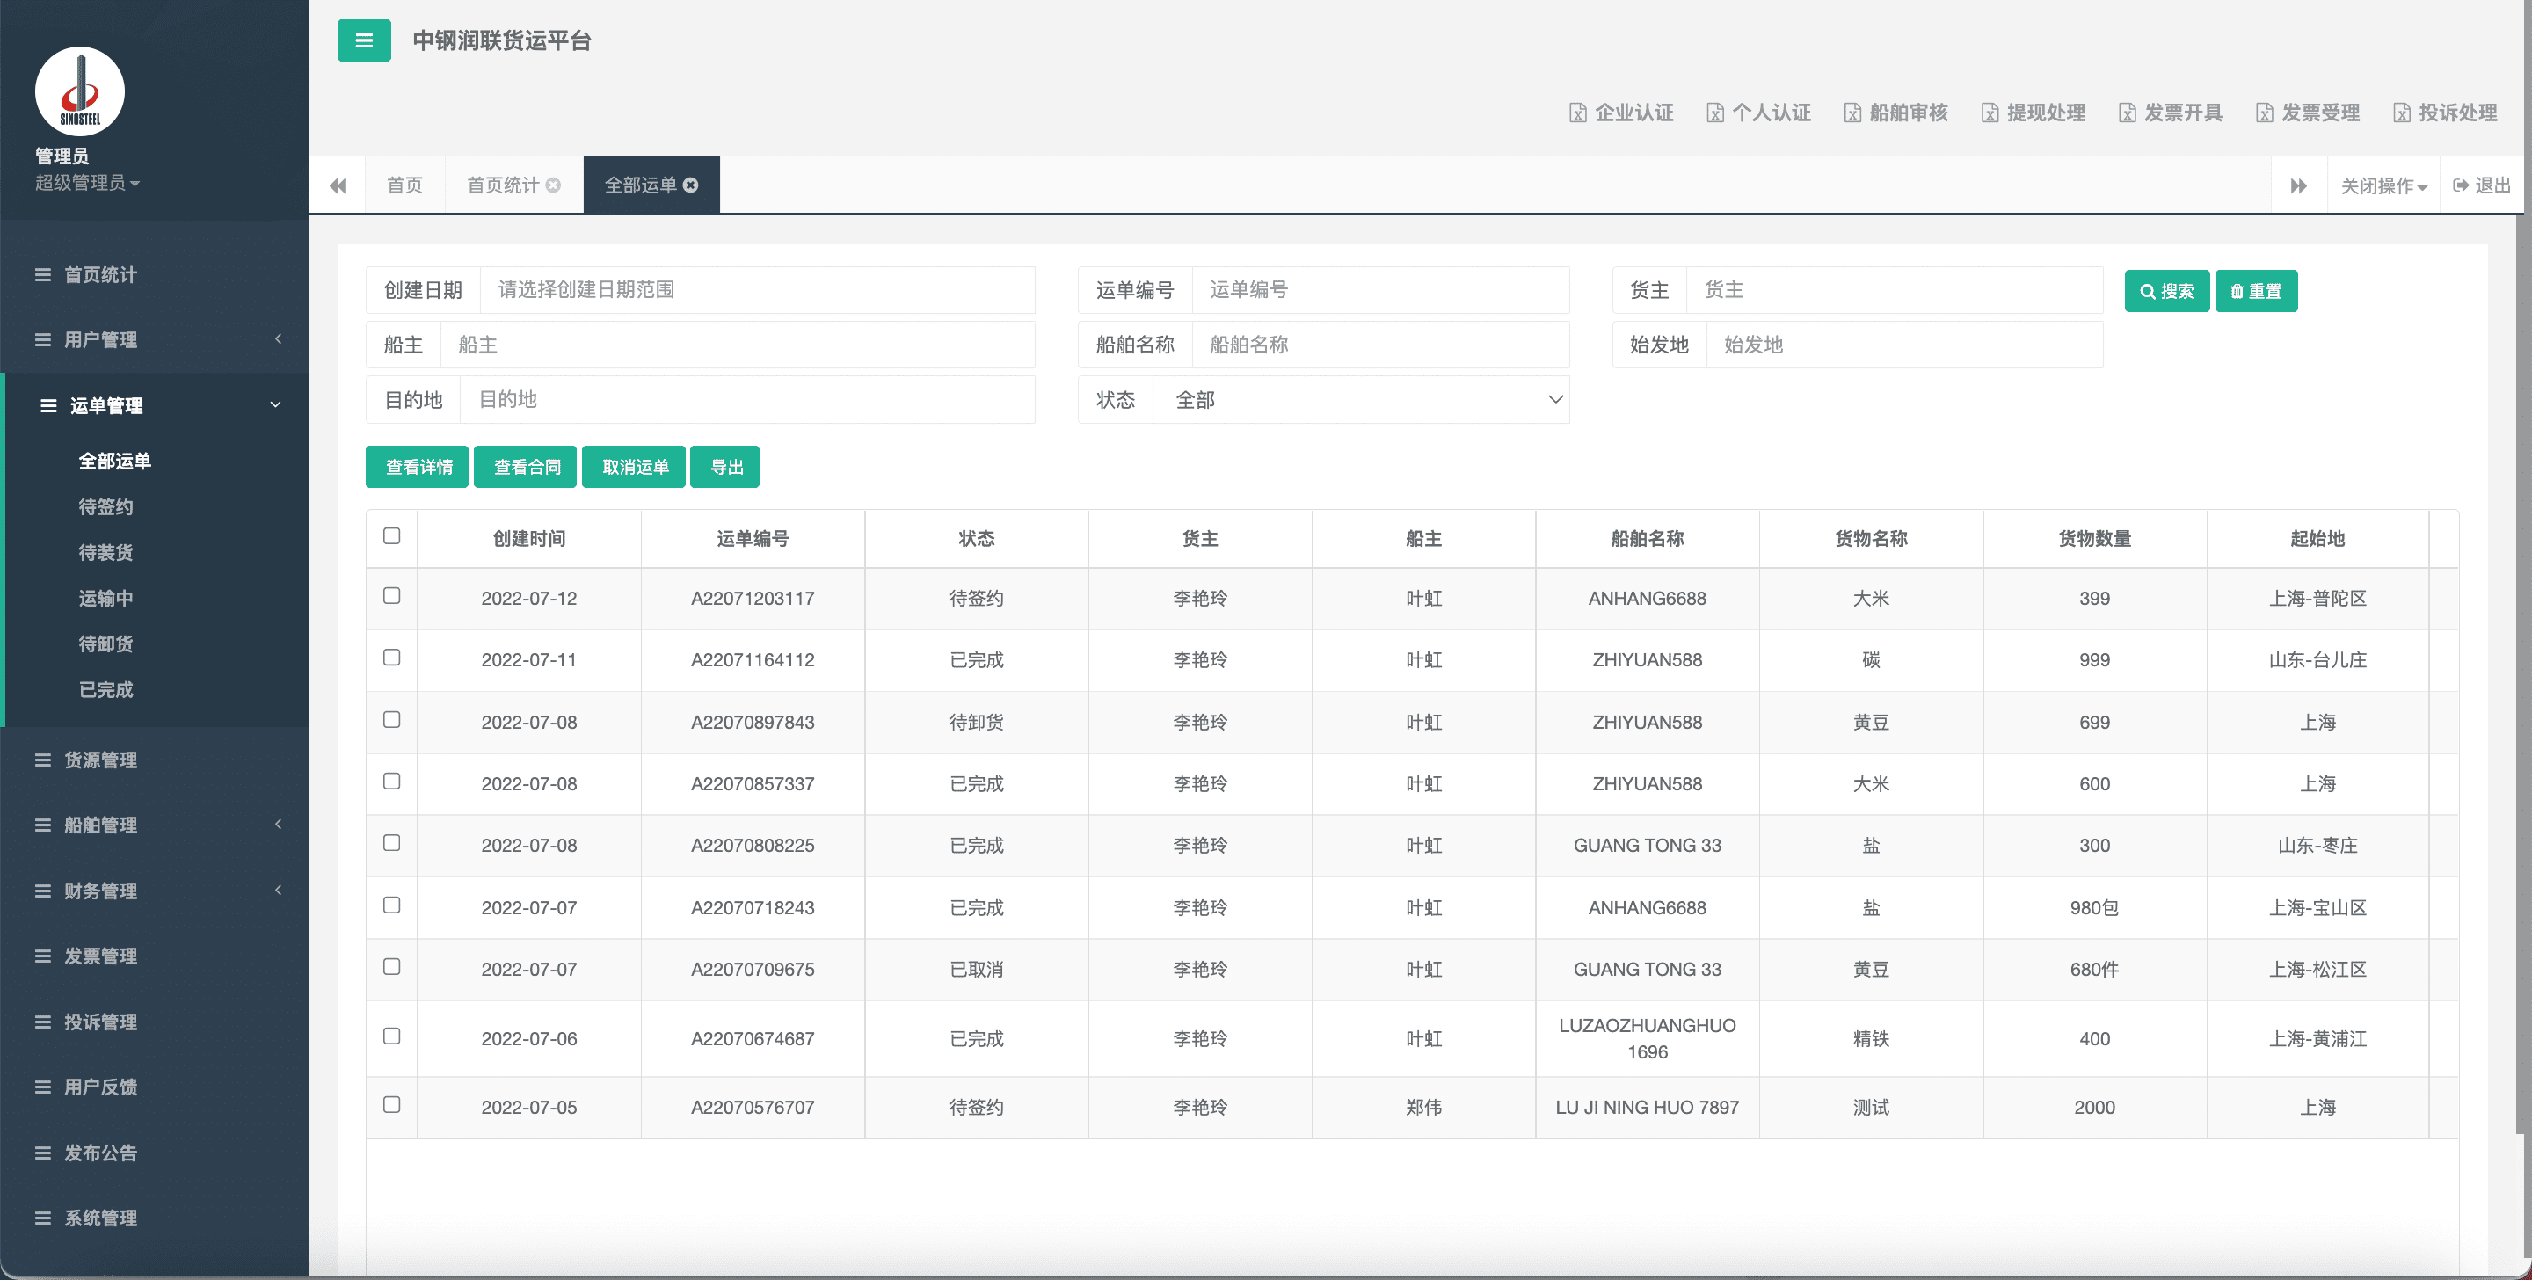Check the row for waybill A22070718243
The width and height of the screenshot is (2532, 1280).
(x=391, y=905)
